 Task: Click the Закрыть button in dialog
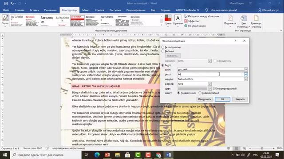tap(240, 99)
